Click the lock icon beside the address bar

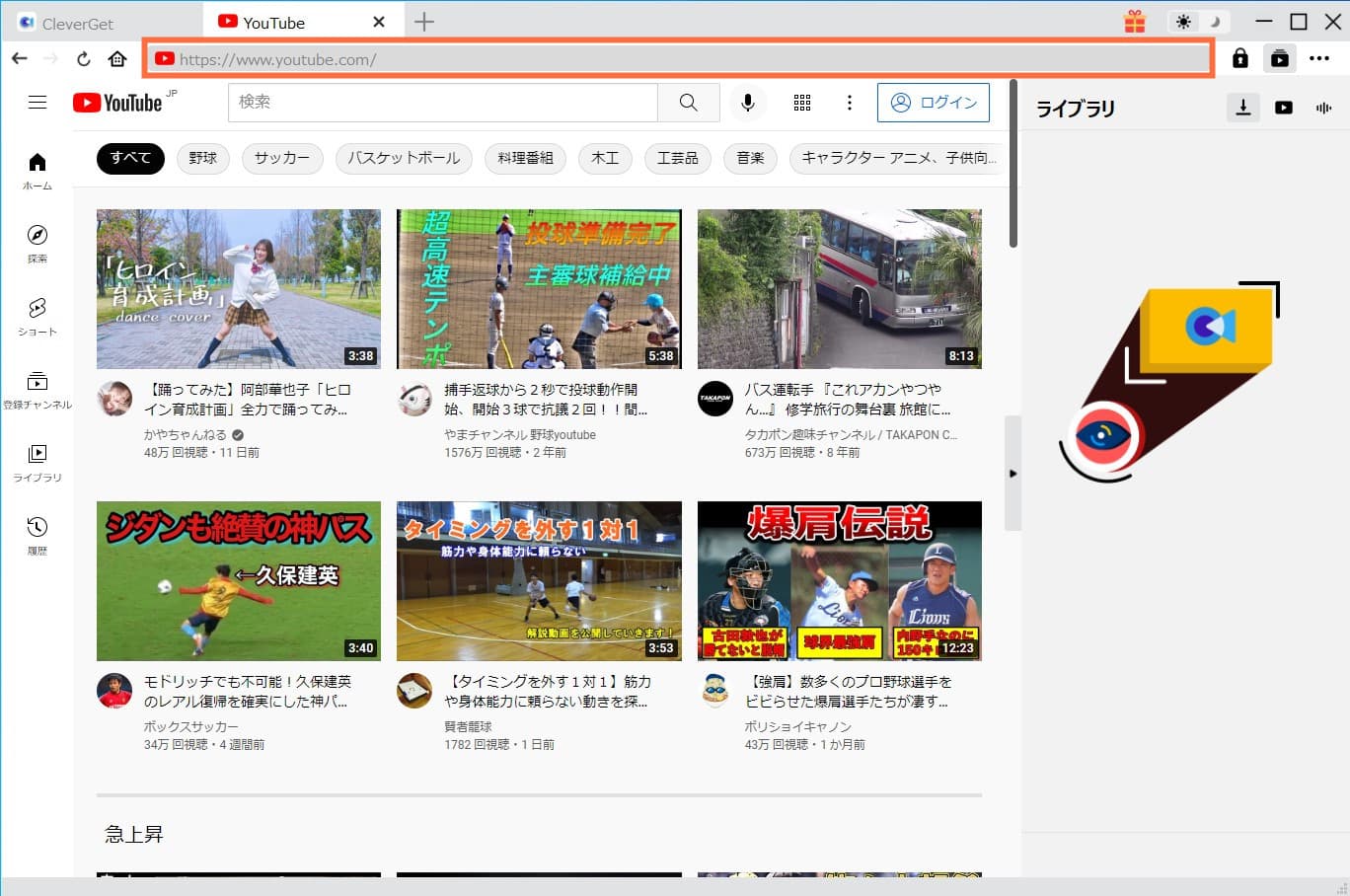[x=1240, y=58]
